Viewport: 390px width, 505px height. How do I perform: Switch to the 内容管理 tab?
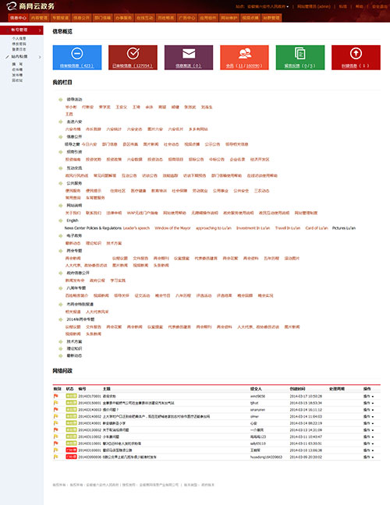[x=39, y=18]
